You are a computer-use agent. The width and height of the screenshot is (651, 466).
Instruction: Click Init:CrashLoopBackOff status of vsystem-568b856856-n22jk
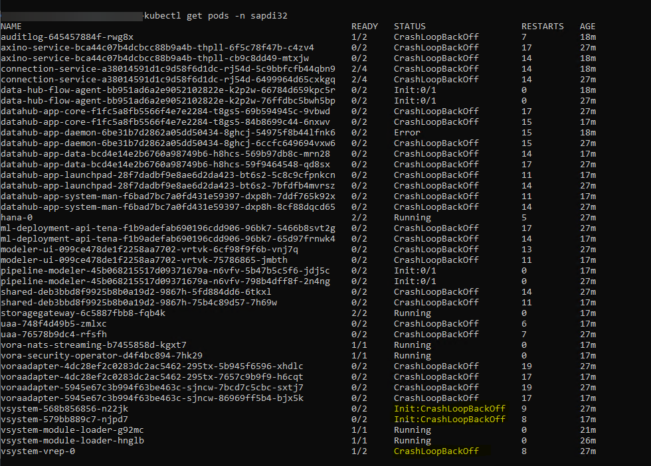[x=450, y=409]
